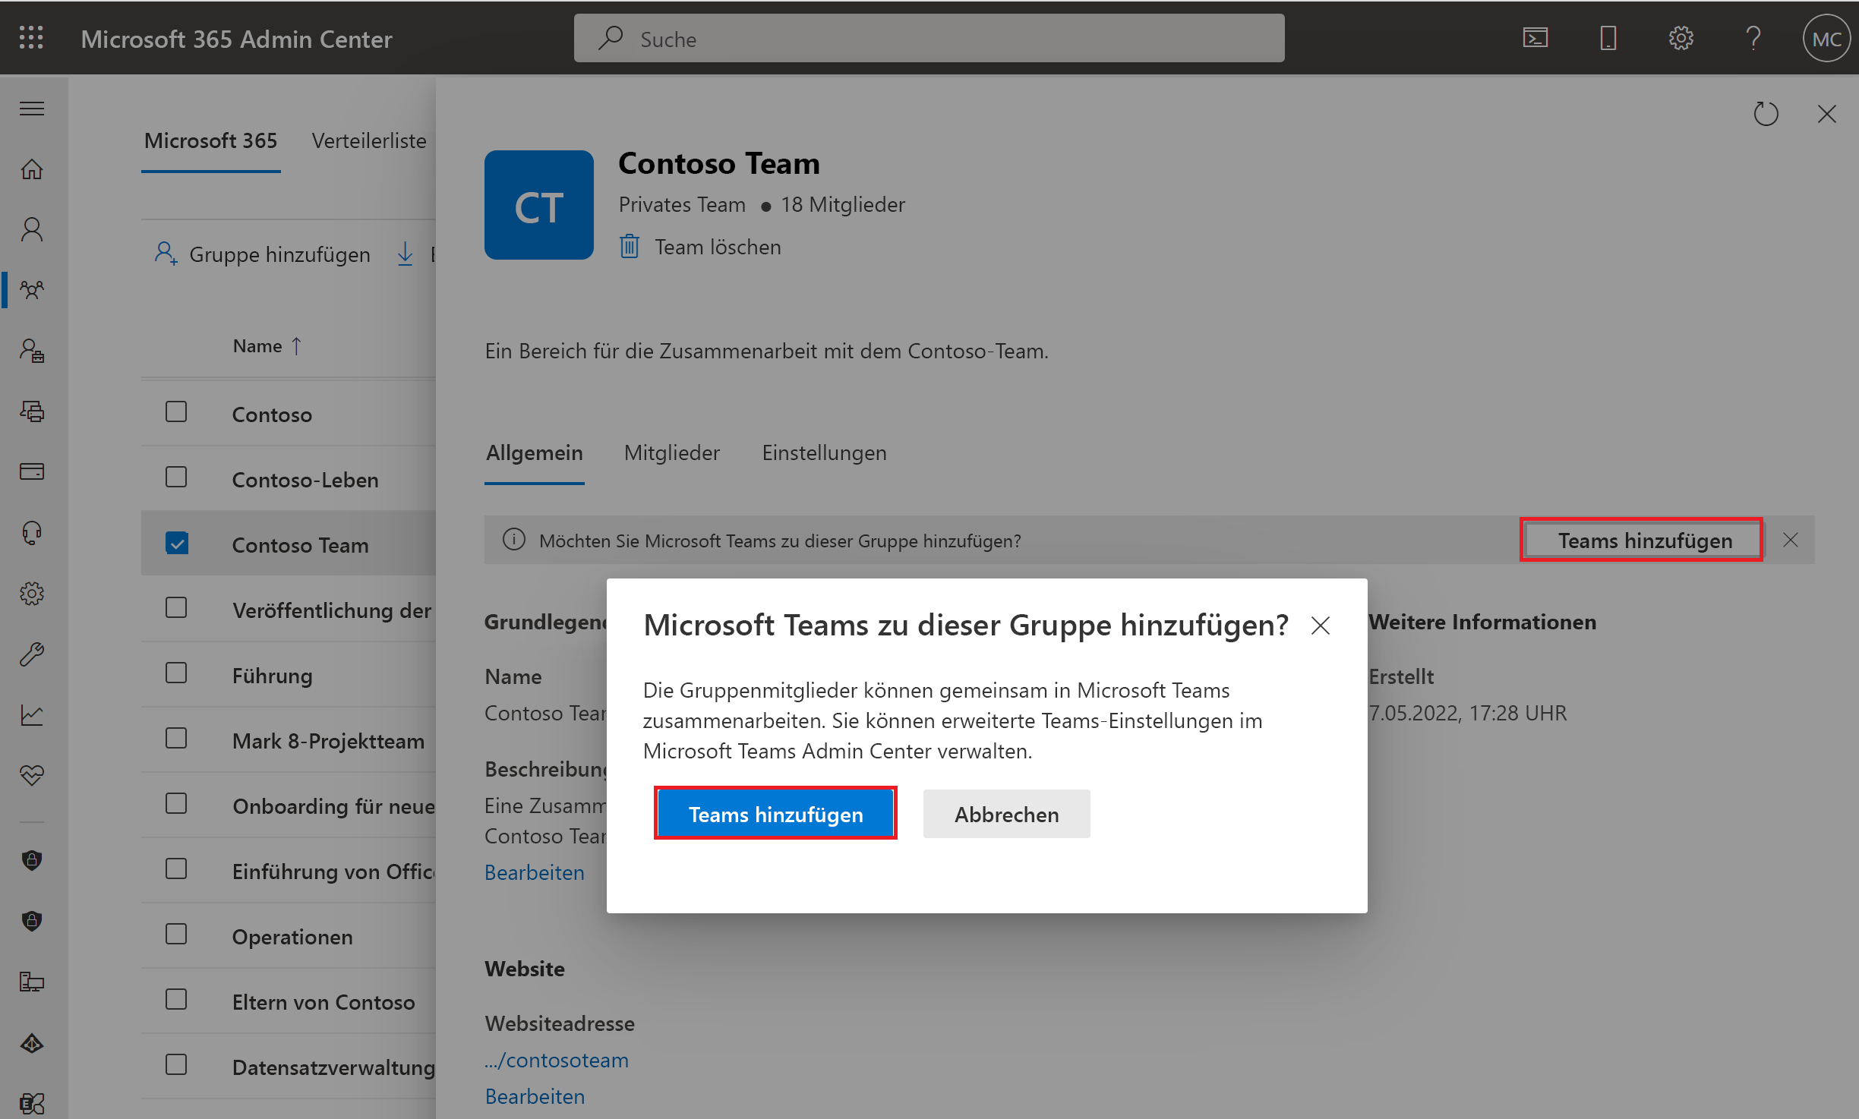The width and height of the screenshot is (1859, 1119).
Task: Dismiss the Teams suggestion banner
Action: point(1790,540)
